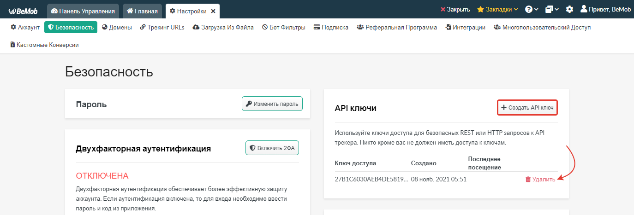The image size is (634, 215).
Task: Open the help question-mark menu
Action: [x=532, y=9]
